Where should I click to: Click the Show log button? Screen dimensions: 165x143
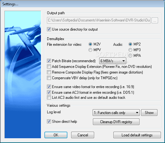(x=149, y=113)
